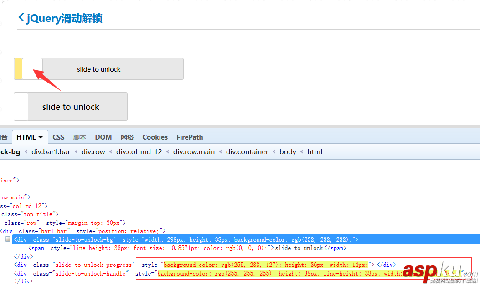480x286 pixels.
Task: Select body in the breadcrumb path
Action: pos(288,151)
